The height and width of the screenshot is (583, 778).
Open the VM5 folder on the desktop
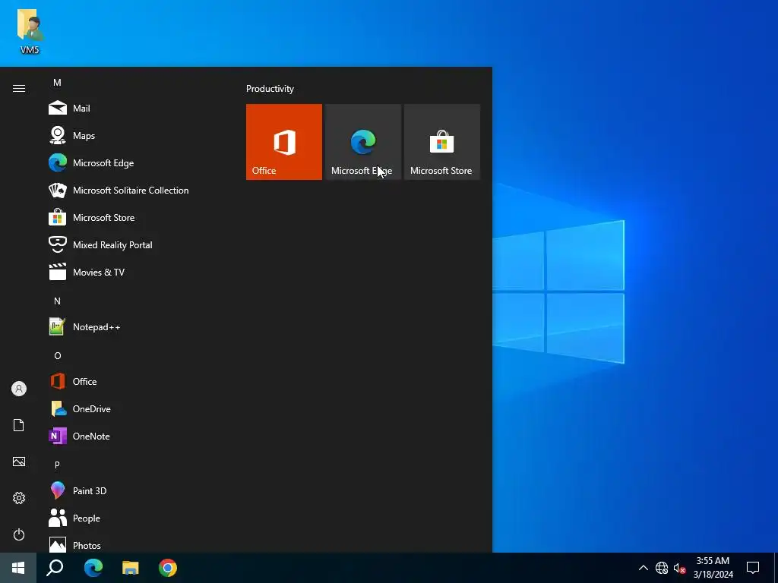pyautogui.click(x=30, y=30)
